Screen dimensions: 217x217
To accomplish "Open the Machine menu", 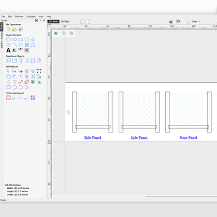I will tap(19, 17).
